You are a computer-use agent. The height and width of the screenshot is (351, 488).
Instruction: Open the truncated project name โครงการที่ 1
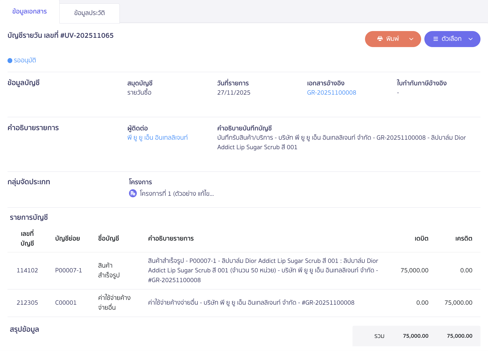177,194
